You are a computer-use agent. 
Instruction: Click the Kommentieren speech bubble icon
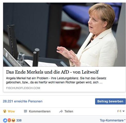(x=26, y=111)
